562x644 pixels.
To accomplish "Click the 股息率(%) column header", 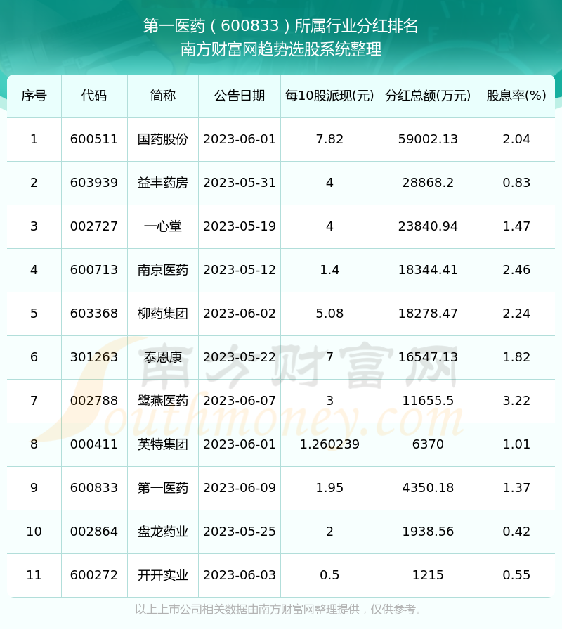I will (516, 96).
